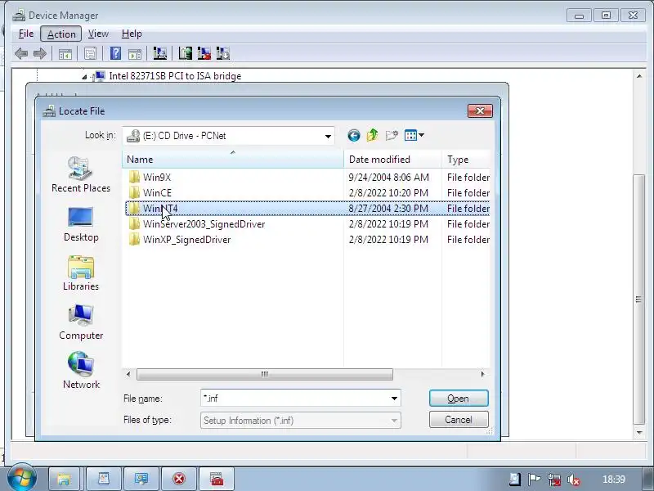Select Network in the places sidebar
The width and height of the screenshot is (654, 491).
[x=81, y=372]
